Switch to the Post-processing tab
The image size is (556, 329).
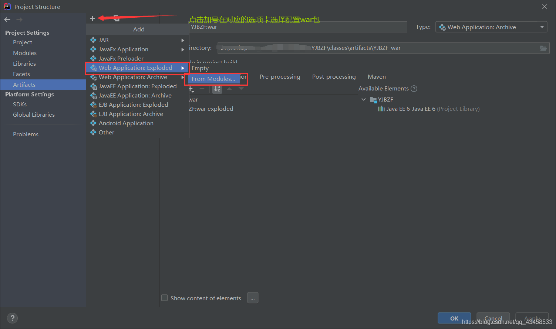pyautogui.click(x=334, y=77)
